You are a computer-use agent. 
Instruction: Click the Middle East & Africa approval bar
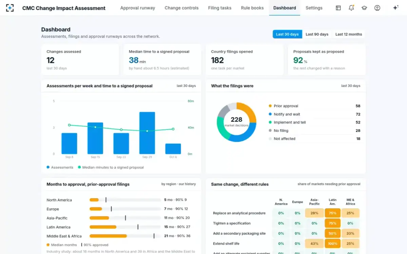[125, 236]
